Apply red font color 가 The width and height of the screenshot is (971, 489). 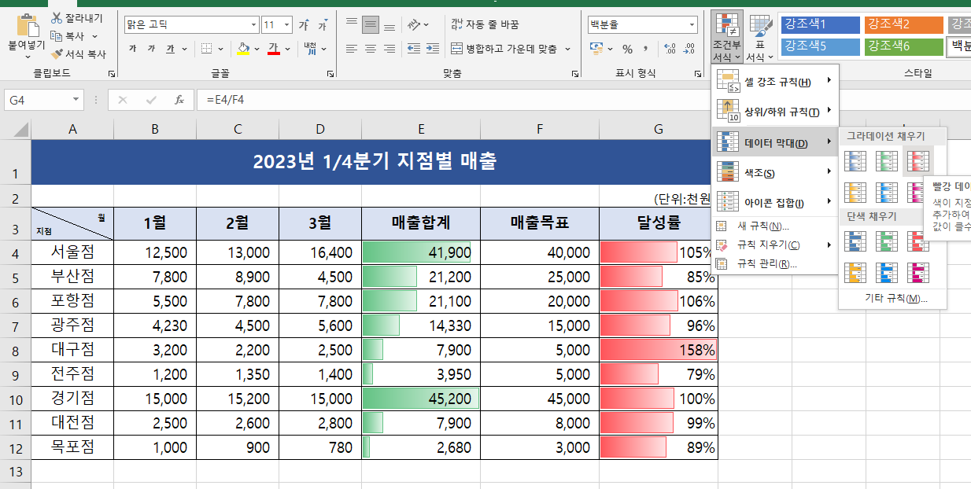tap(274, 49)
